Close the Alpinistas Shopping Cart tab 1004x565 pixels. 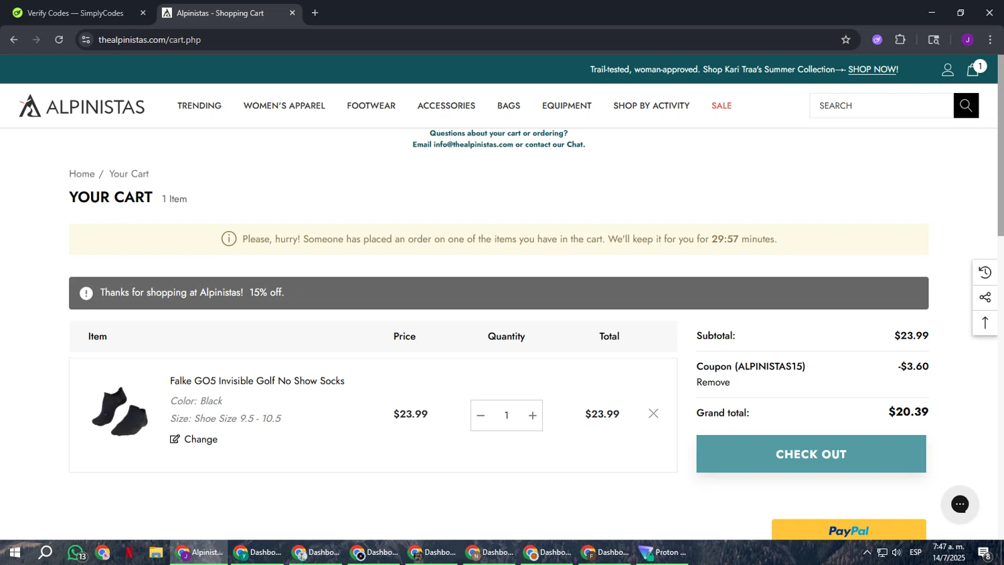292,13
